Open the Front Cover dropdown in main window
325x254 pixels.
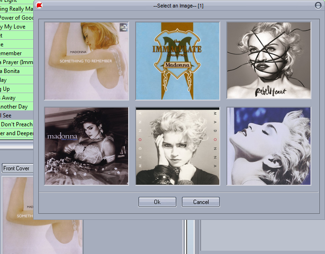point(17,168)
